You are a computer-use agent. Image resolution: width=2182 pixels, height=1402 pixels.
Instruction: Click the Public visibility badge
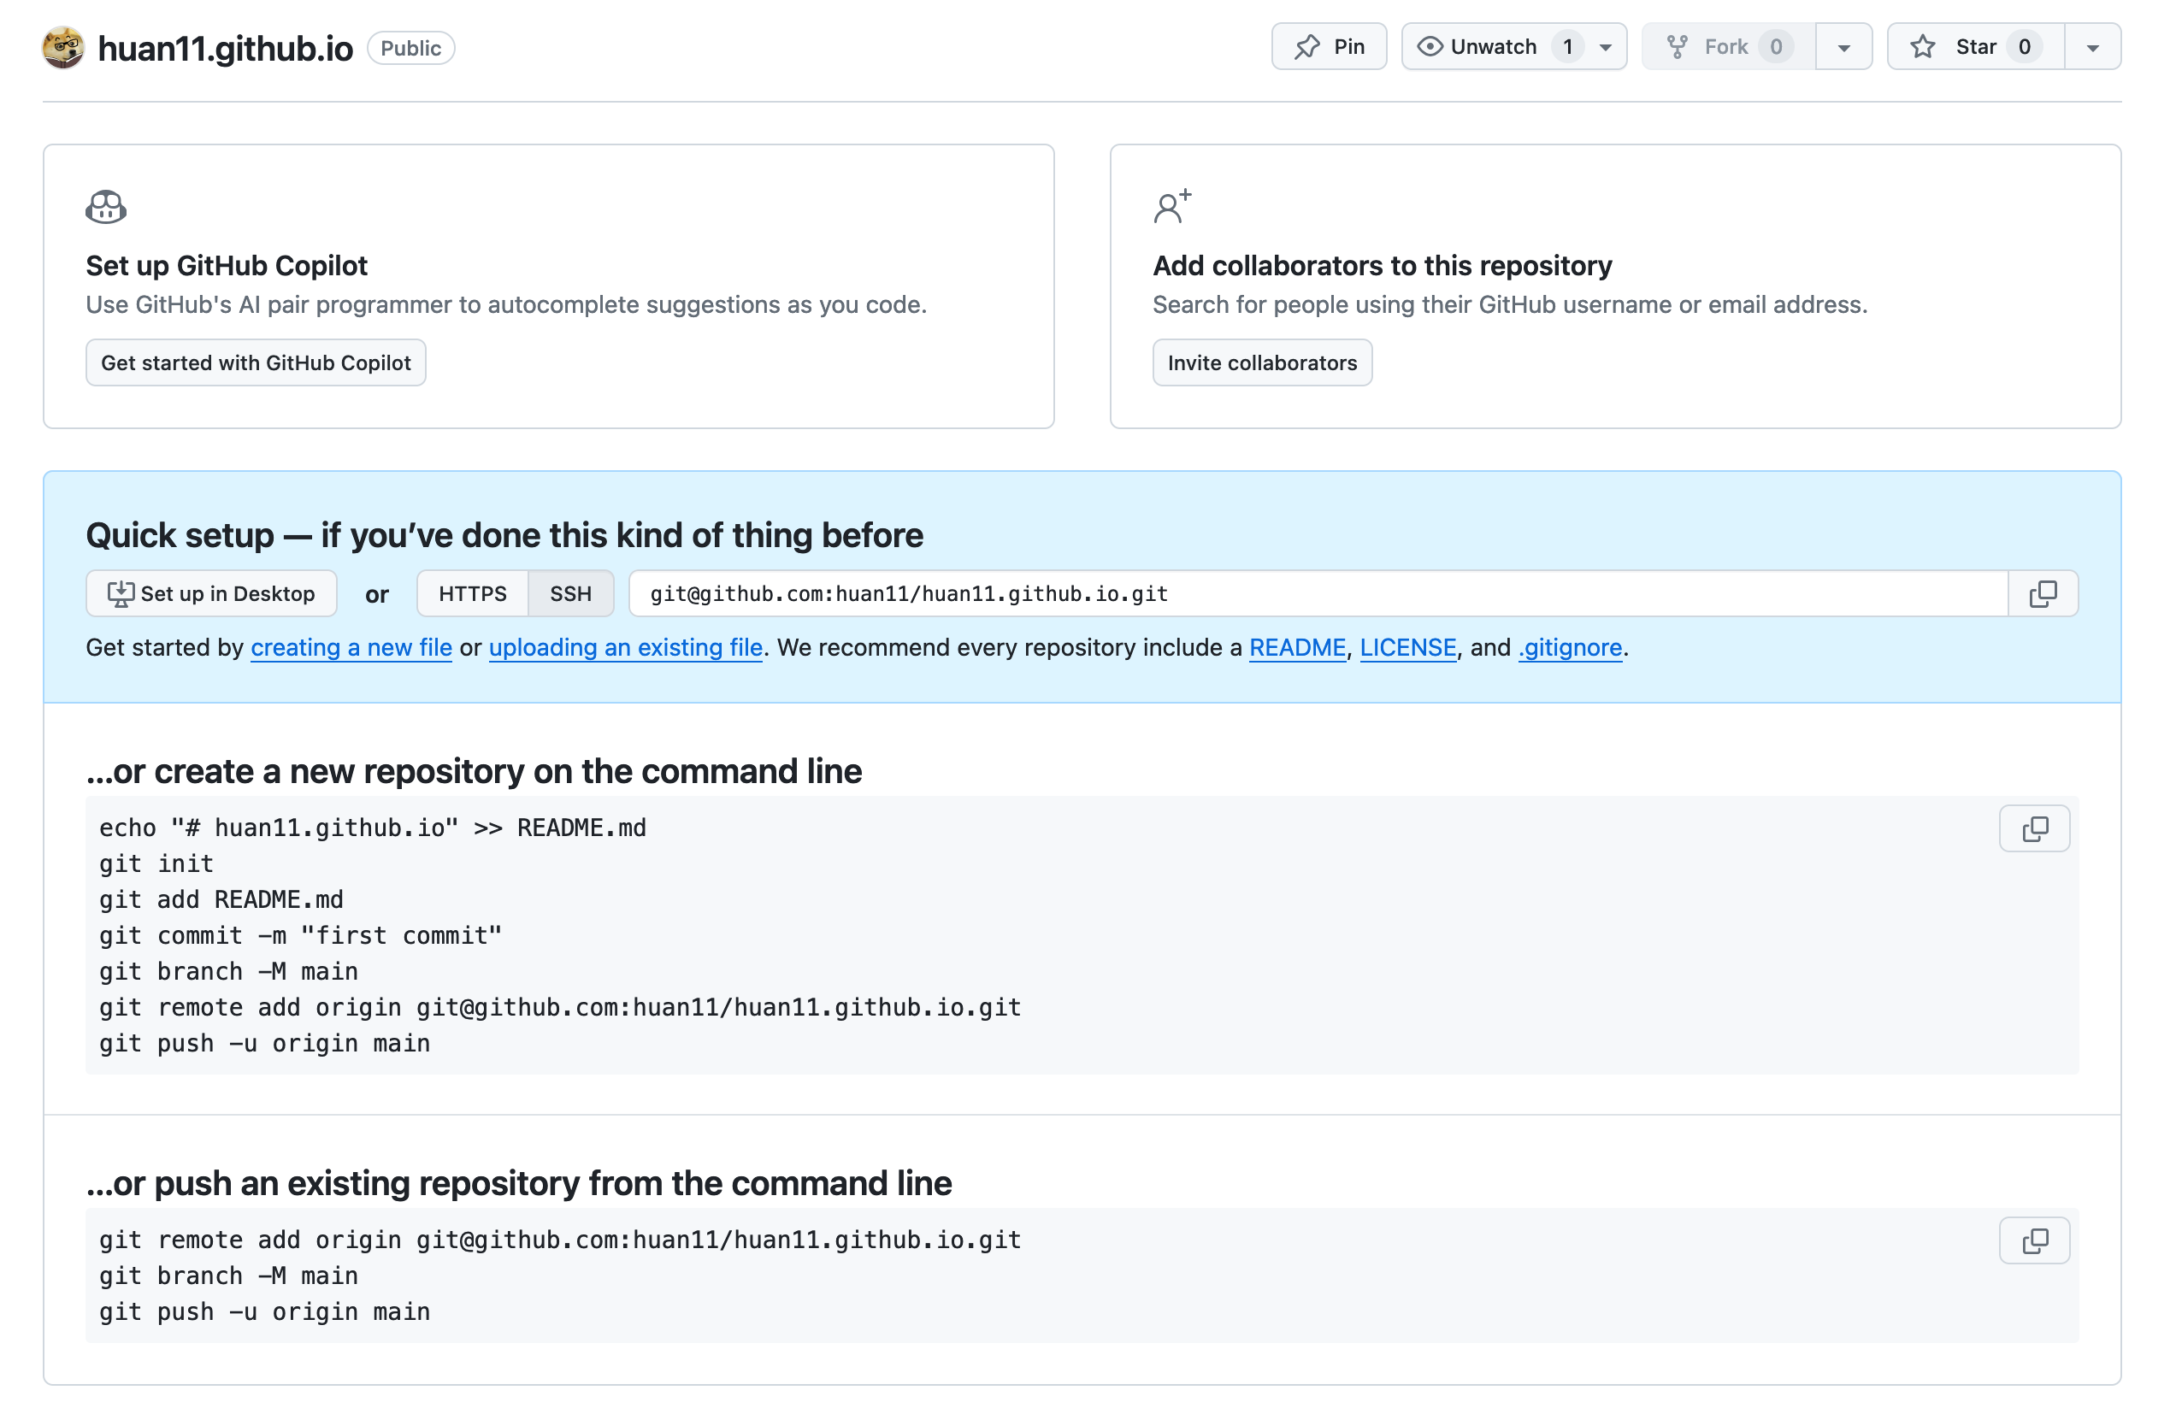(x=410, y=48)
